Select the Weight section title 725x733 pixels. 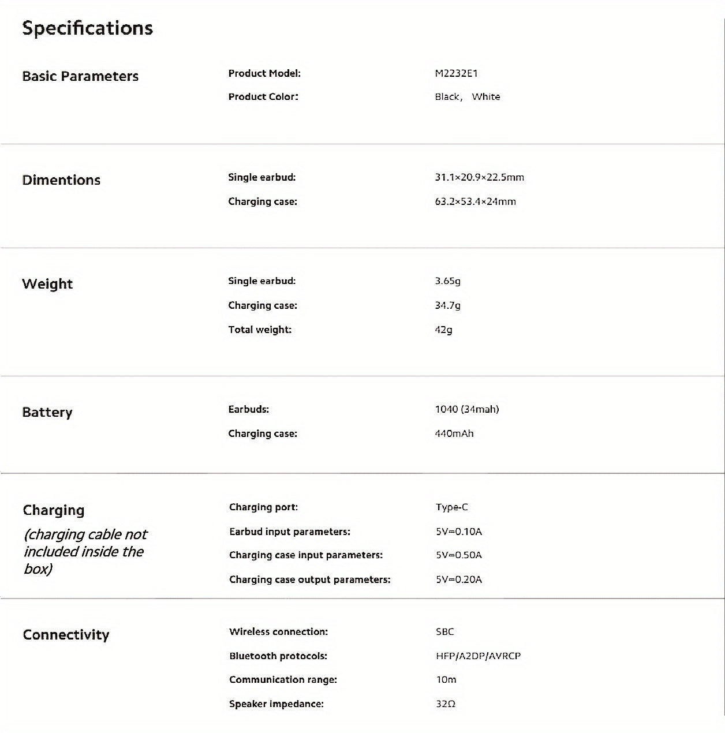click(47, 284)
